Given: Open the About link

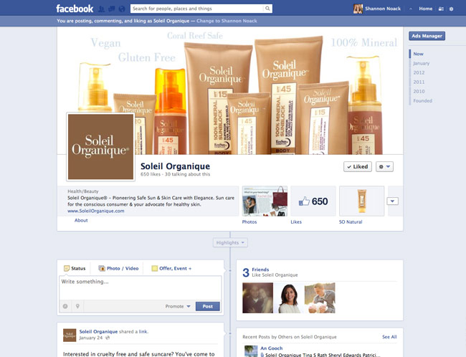Looking at the screenshot, I should tap(81, 220).
